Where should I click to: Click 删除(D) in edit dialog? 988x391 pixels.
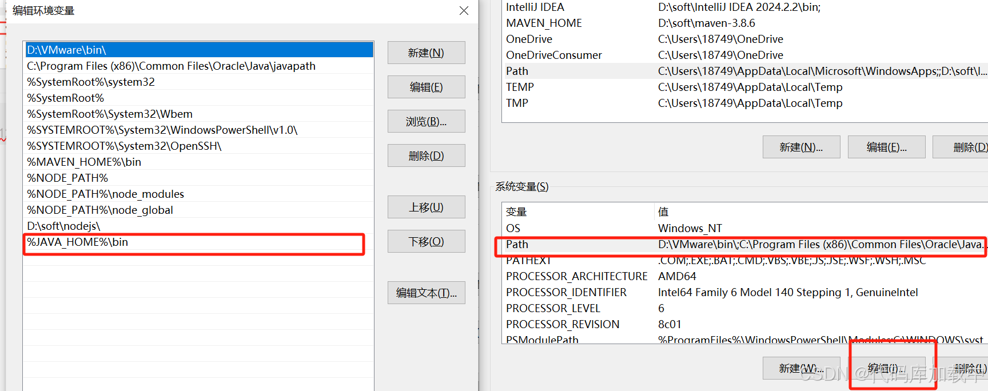[426, 155]
